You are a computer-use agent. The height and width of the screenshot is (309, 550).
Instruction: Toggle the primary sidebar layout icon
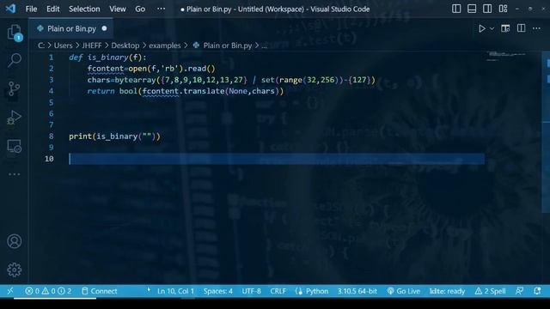pyautogui.click(x=456, y=9)
